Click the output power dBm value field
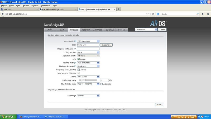The height and width of the screenshot is (119, 211). (104, 80)
